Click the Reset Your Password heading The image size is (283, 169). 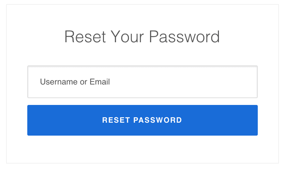point(142,37)
